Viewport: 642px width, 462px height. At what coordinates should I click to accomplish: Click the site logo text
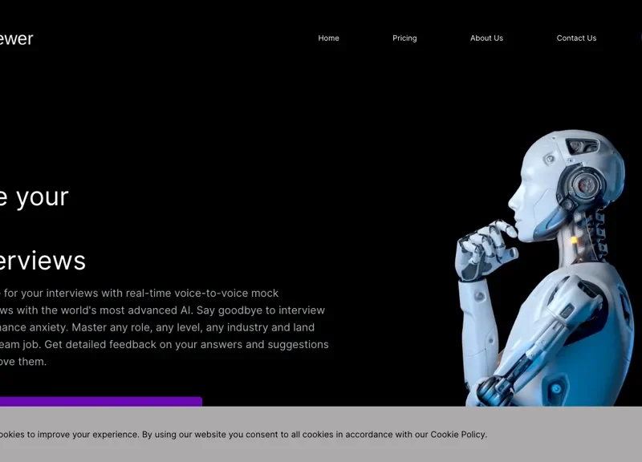[x=16, y=38]
